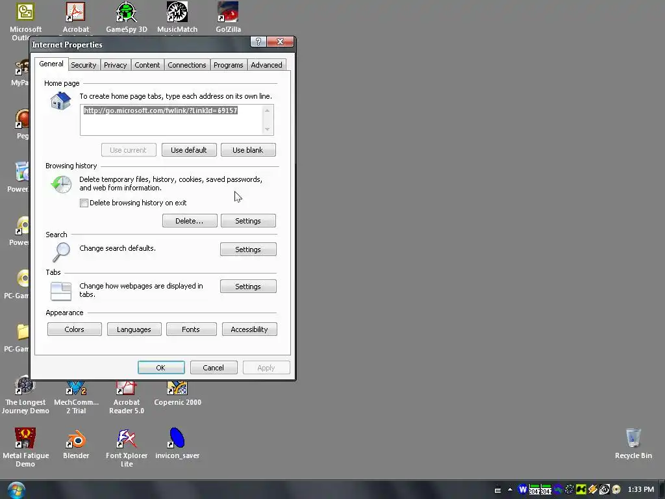Open the Windows Start orb

click(16, 491)
